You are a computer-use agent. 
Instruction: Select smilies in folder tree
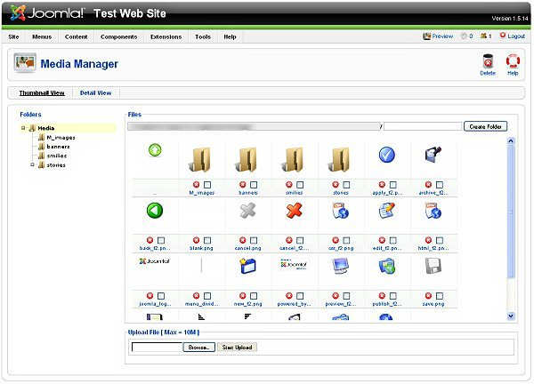pyautogui.click(x=57, y=156)
